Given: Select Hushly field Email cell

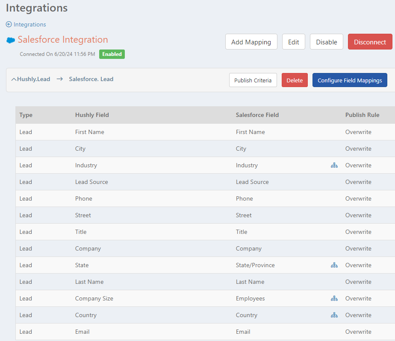Looking at the screenshot, I should click(83, 332).
